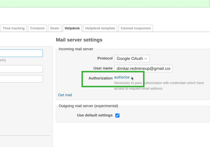Click the Use default settings label
This screenshot has width=212, height=147.
95,115
